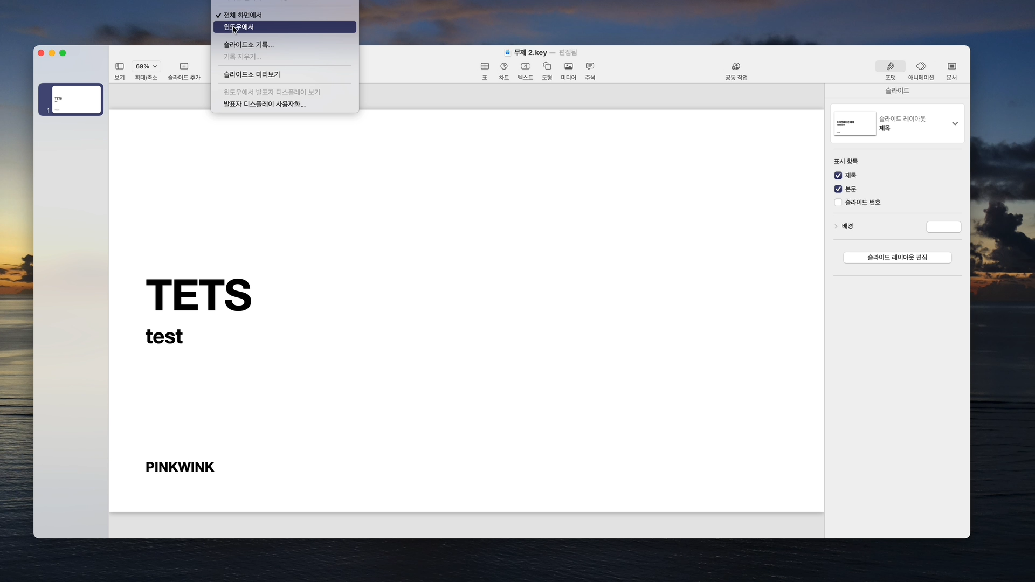Enable the 슬라이드 번호 checkbox
The image size is (1035, 582).
coord(838,203)
